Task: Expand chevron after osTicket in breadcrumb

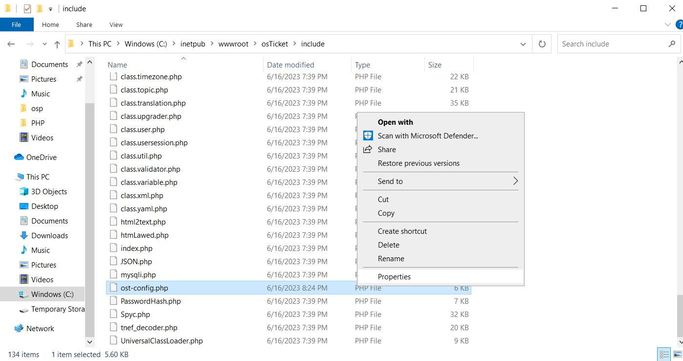Action: click(295, 44)
